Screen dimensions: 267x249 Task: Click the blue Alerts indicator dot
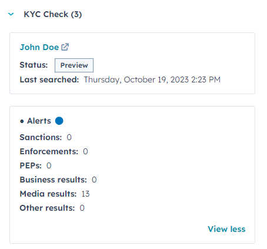[59, 121]
